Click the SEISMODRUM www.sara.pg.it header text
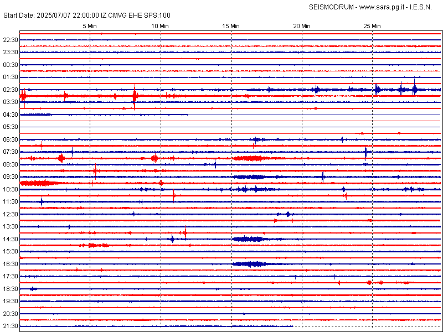443x332 pixels. (370, 7)
